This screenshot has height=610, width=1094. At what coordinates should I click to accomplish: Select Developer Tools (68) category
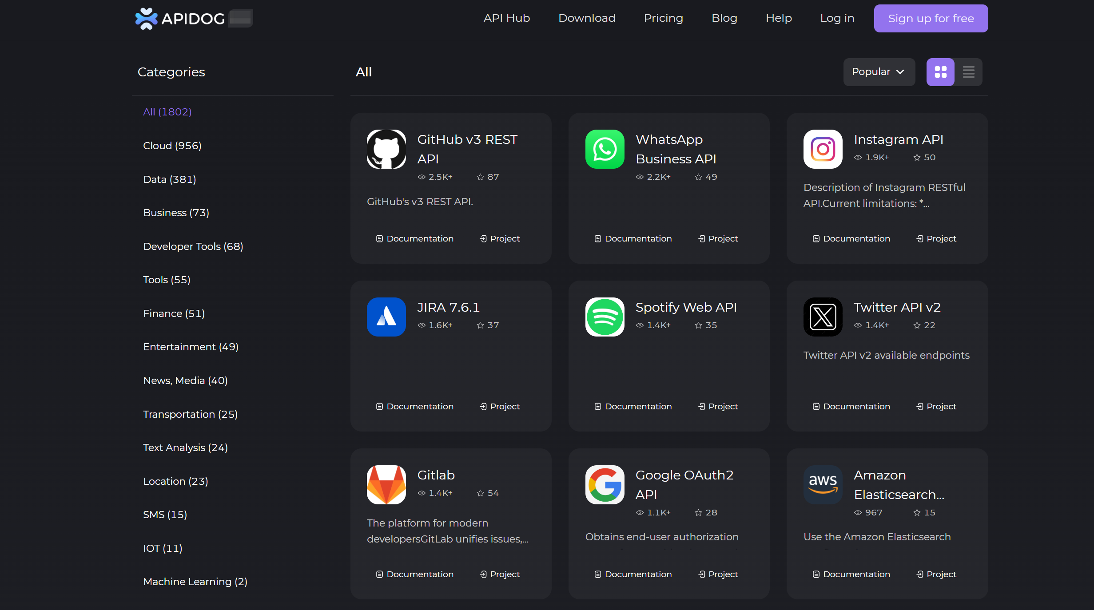click(193, 246)
